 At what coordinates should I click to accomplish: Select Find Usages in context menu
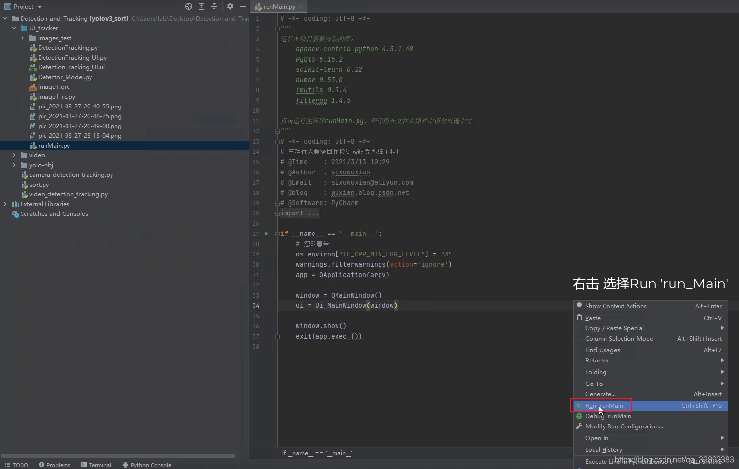[x=651, y=350]
